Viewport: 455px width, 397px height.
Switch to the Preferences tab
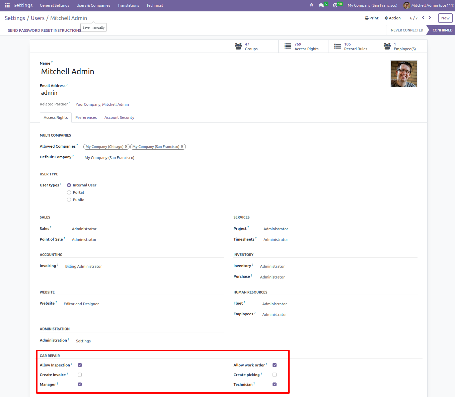point(86,117)
